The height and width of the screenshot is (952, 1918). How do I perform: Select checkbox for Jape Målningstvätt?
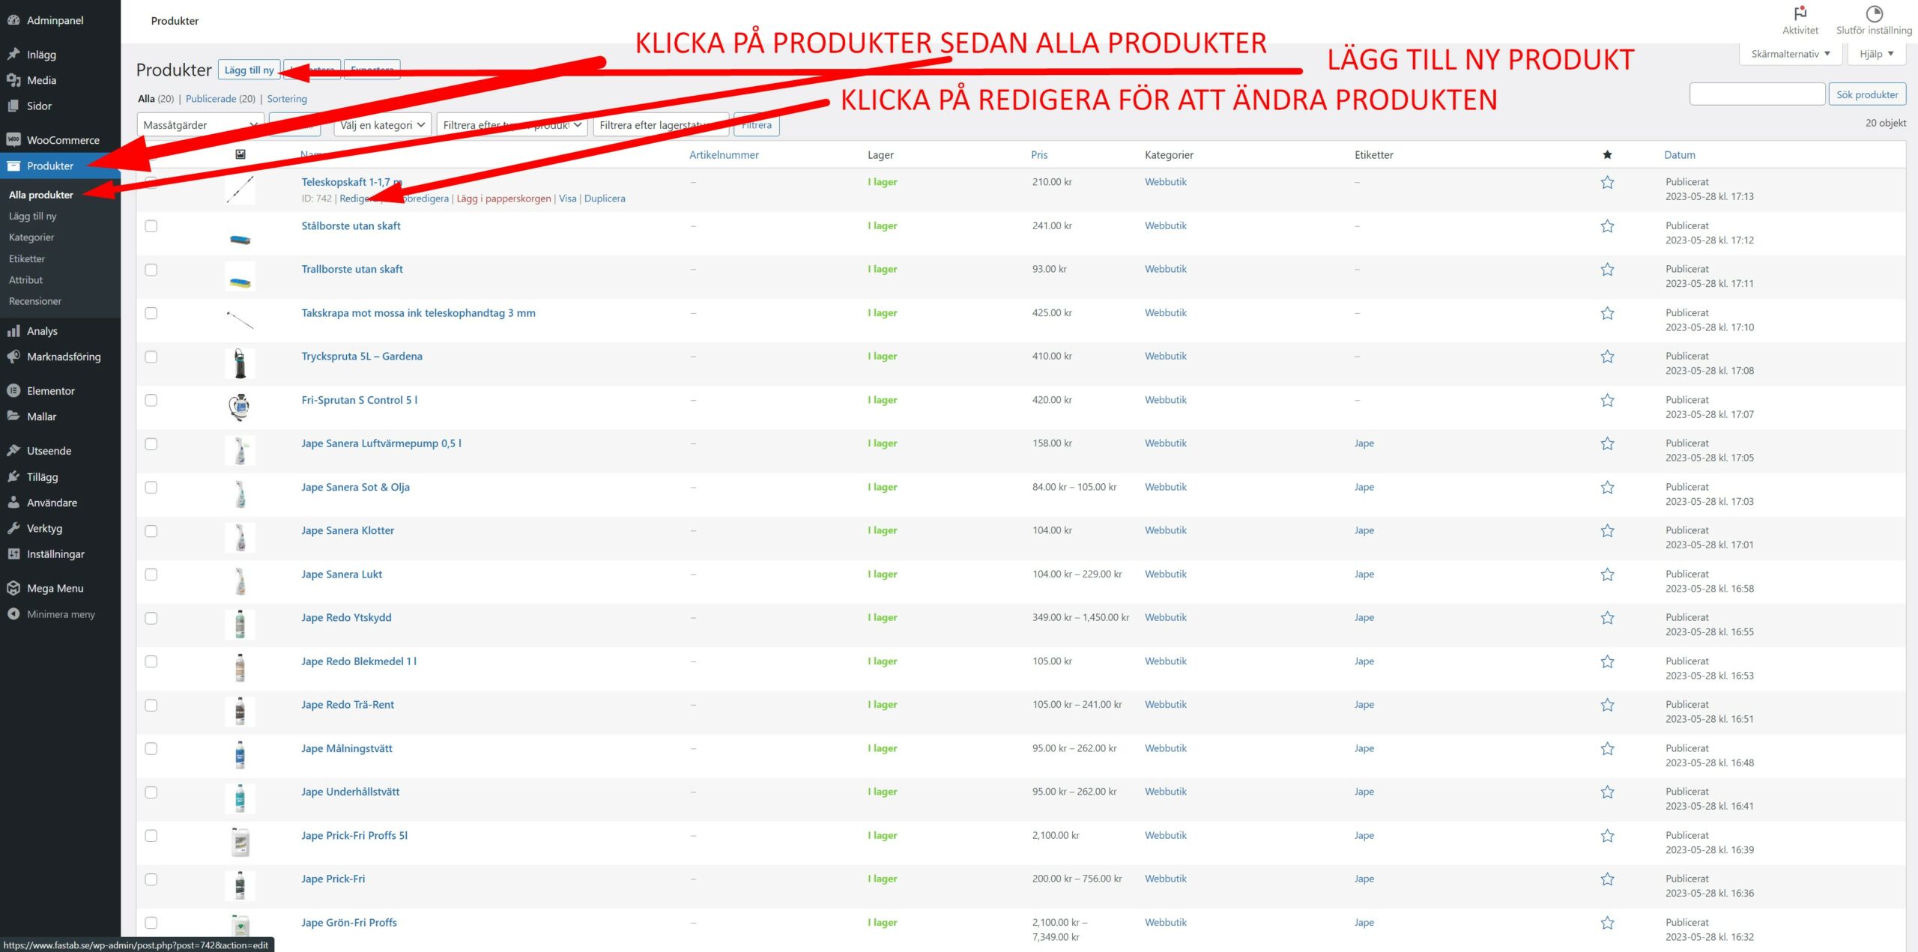tap(151, 749)
